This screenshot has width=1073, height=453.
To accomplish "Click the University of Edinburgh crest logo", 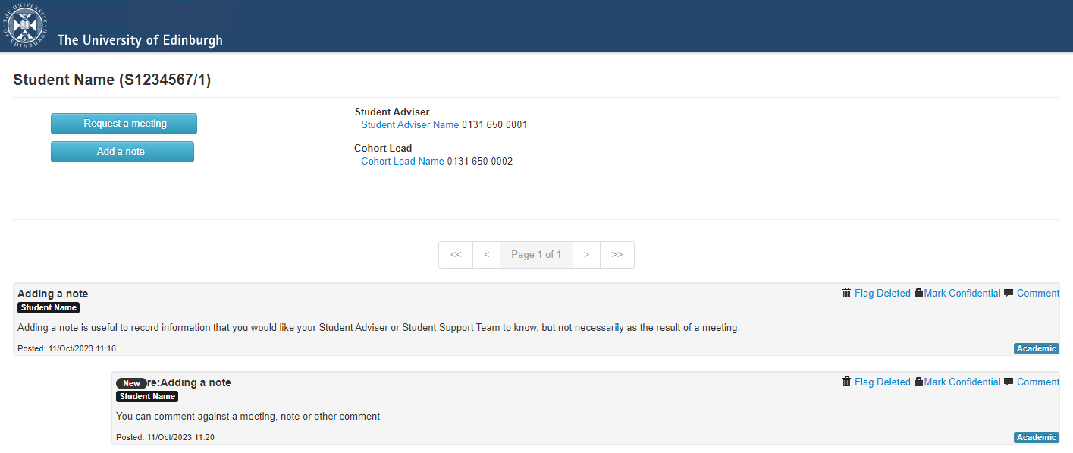I will pos(27,27).
